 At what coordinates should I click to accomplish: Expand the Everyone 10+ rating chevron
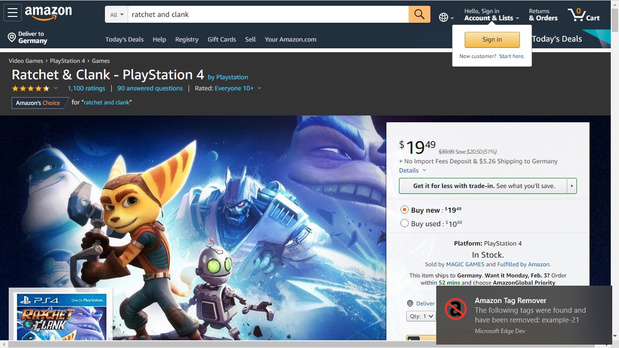coord(259,88)
